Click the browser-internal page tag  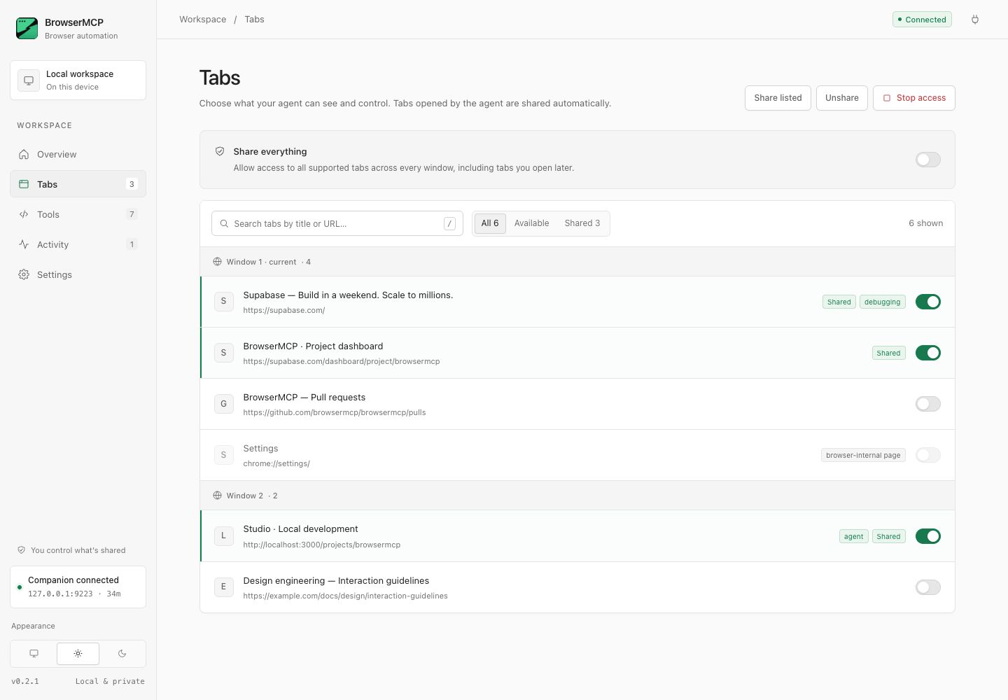point(863,455)
